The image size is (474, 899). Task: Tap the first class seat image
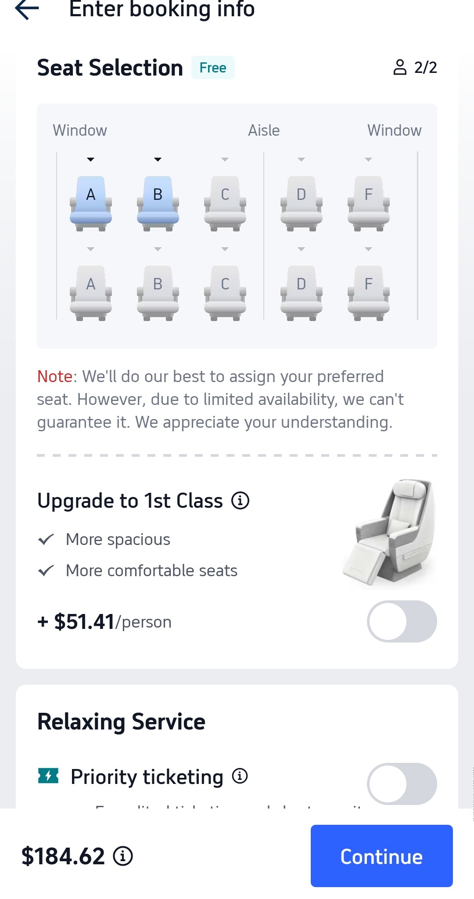pyautogui.click(x=390, y=532)
